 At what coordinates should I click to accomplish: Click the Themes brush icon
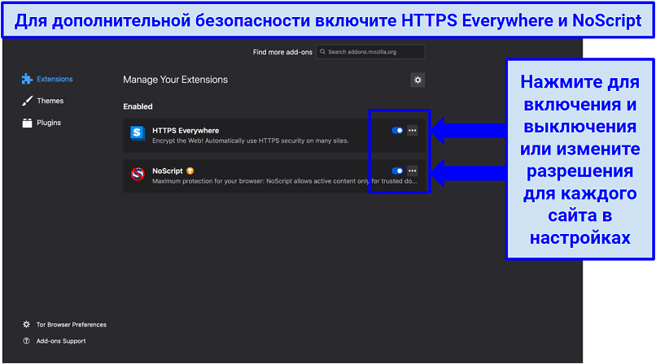click(x=27, y=101)
